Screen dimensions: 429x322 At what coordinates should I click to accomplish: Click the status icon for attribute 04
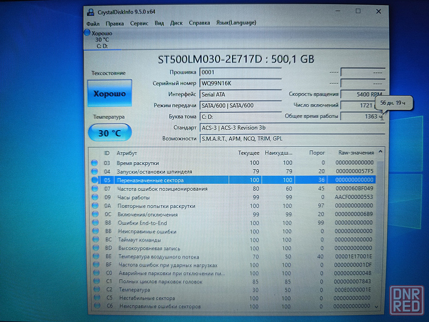coord(95,171)
